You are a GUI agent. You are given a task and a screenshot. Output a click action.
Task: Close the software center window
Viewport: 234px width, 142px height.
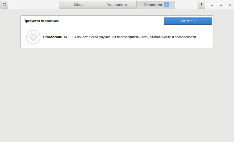(230, 5)
